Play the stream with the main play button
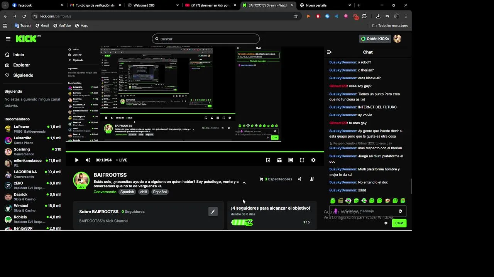Screen dimensions: 494x277 (x=77, y=160)
